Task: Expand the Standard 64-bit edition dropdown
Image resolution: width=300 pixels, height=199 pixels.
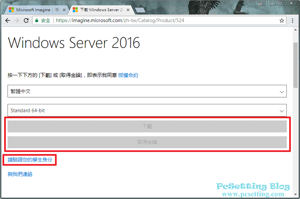Action: [147, 110]
